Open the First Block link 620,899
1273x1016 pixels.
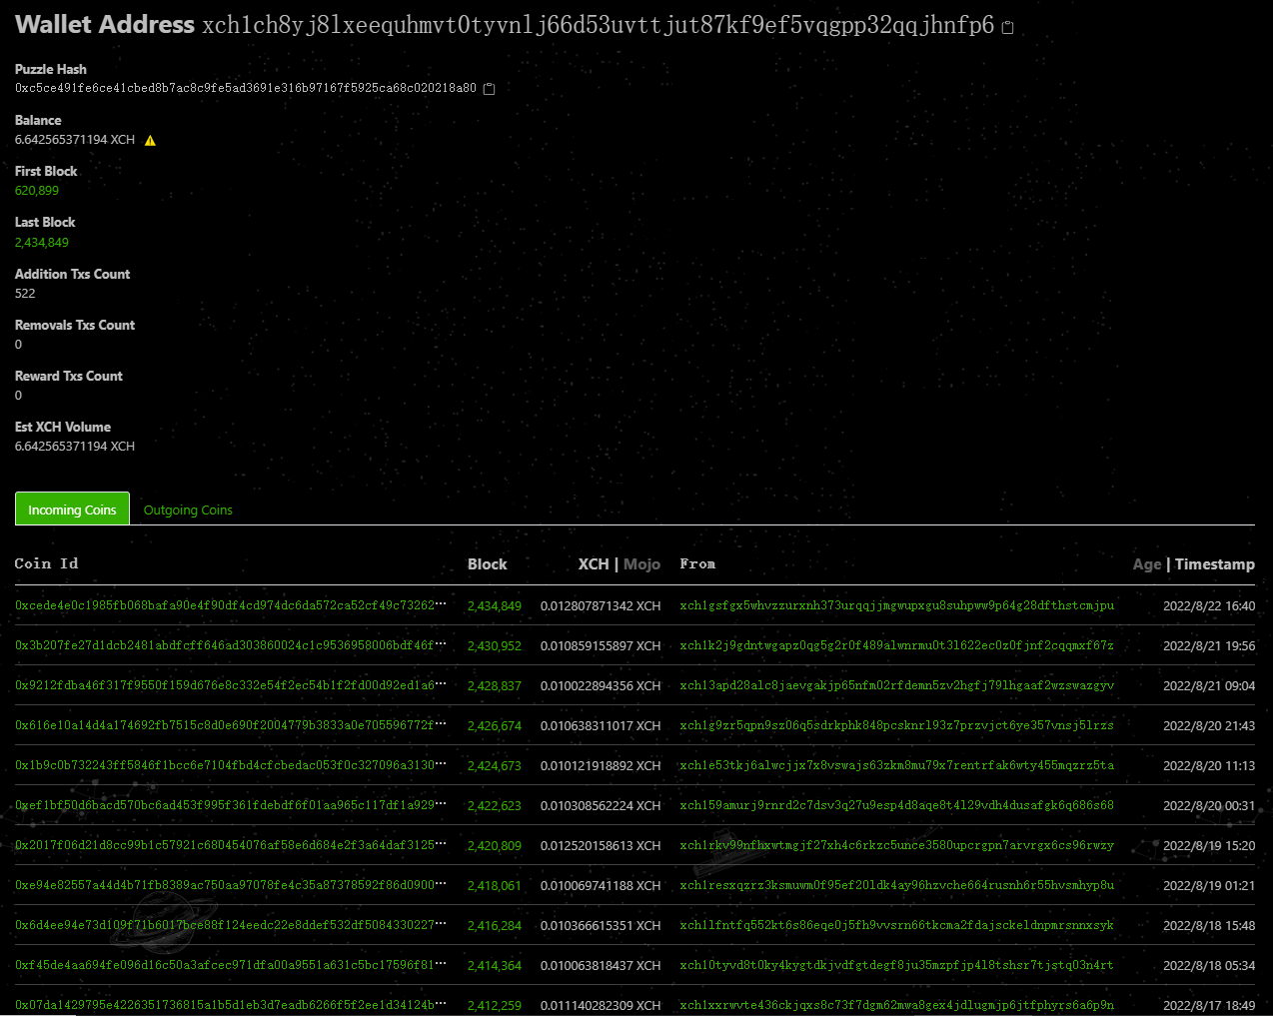tap(36, 191)
